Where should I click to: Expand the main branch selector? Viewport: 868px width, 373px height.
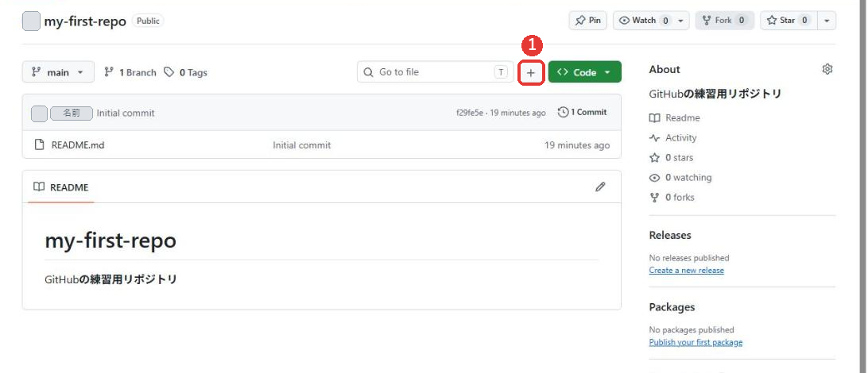[x=58, y=72]
